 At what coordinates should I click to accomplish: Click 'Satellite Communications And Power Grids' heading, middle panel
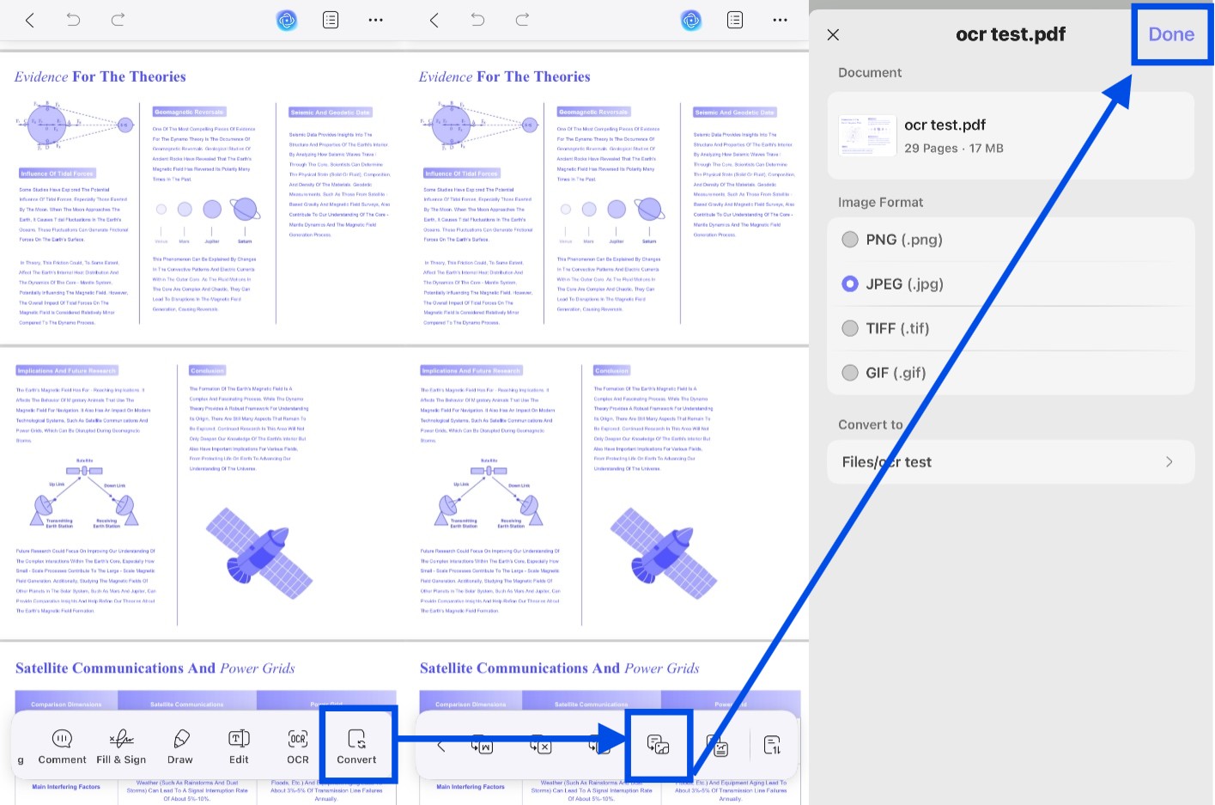pos(560,668)
